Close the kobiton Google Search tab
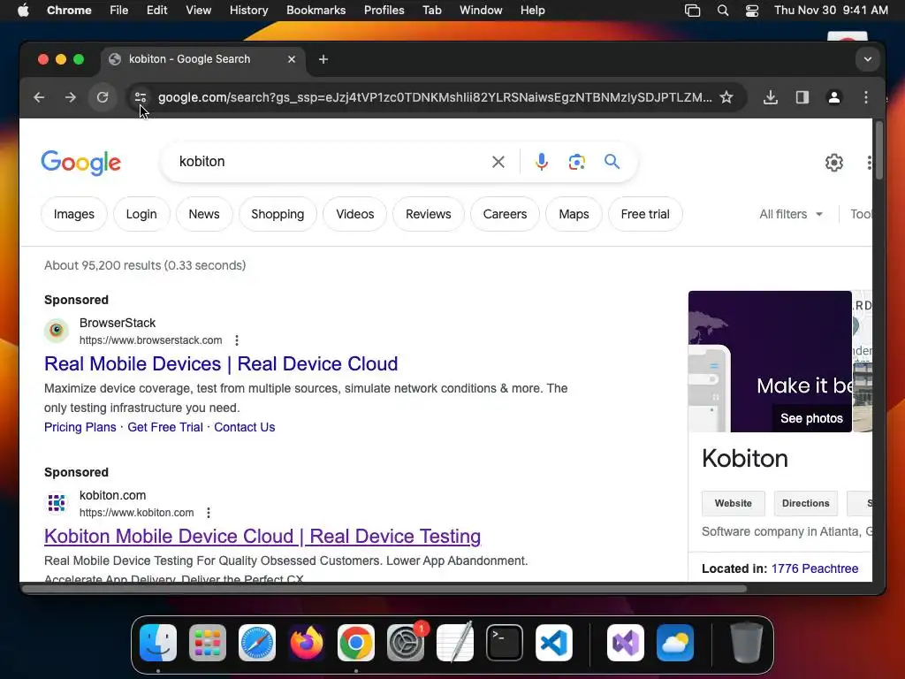 pos(292,59)
